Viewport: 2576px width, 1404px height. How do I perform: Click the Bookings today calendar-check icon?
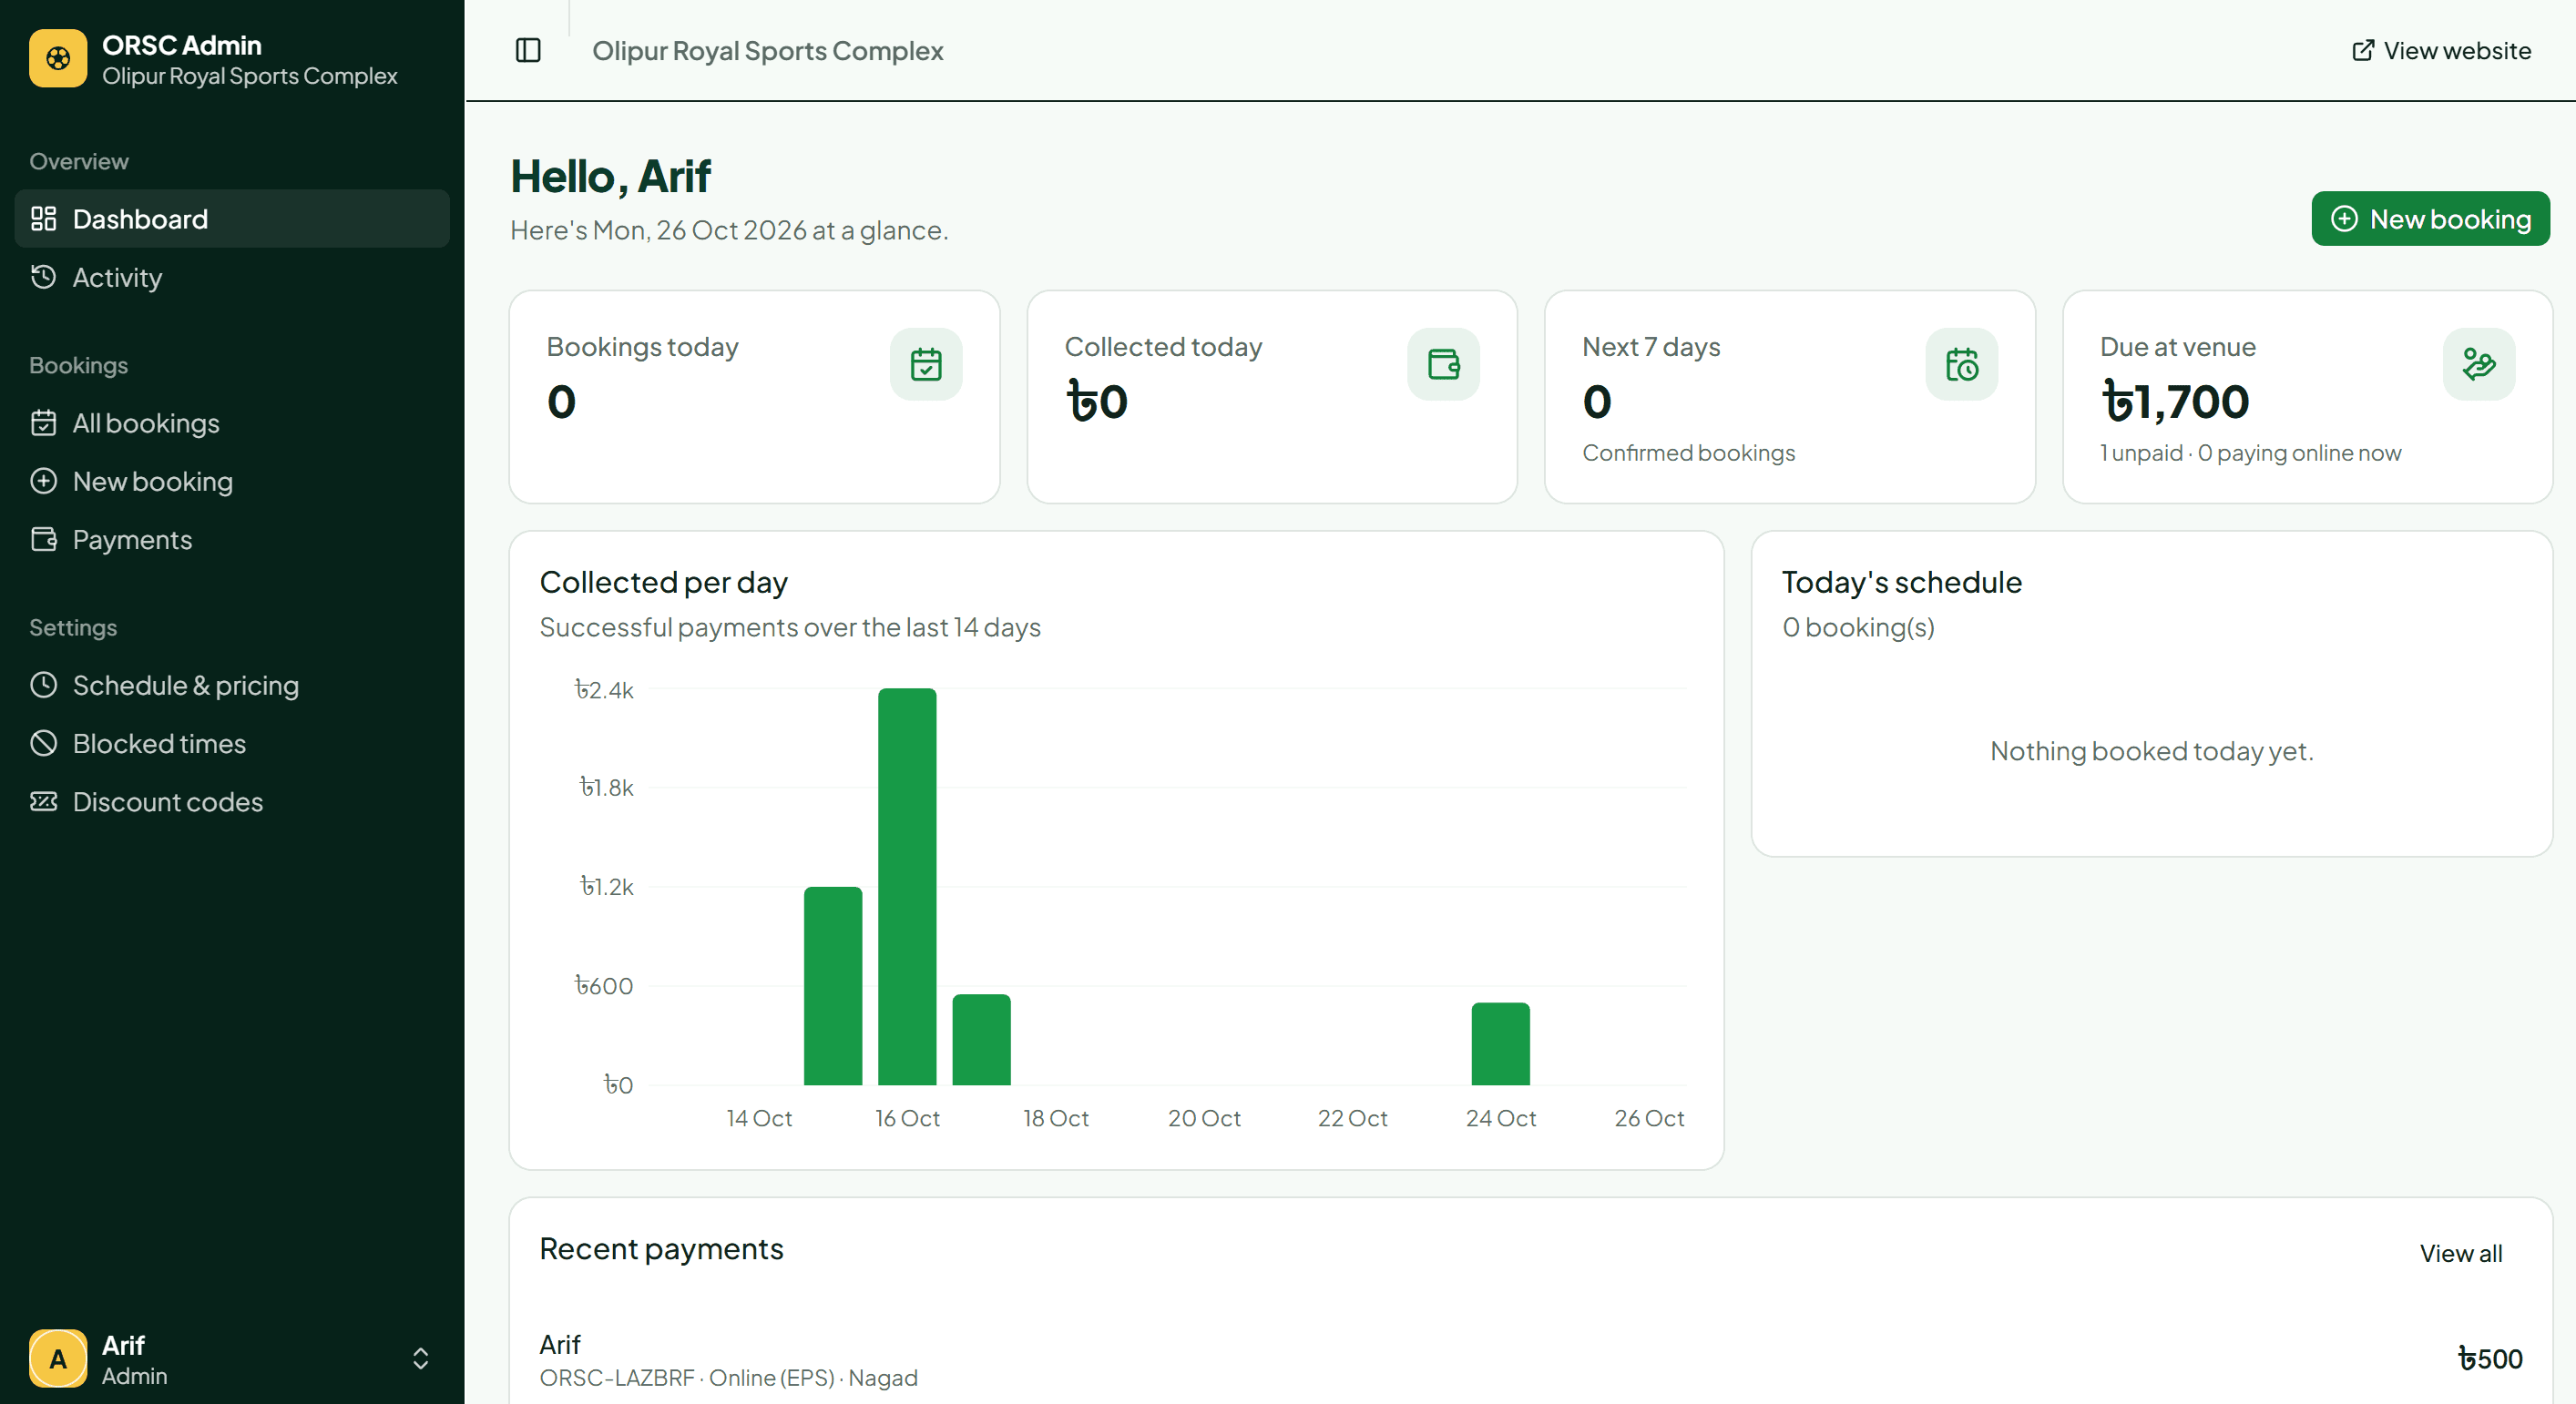(x=926, y=363)
